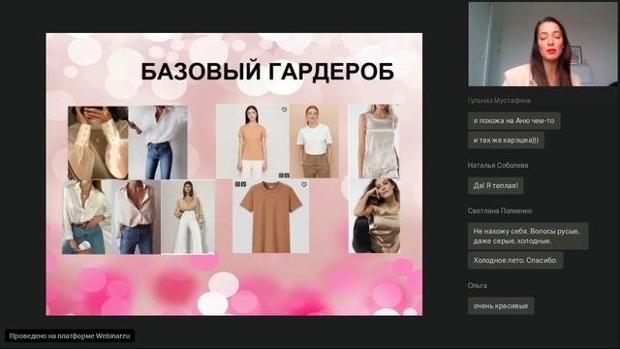Screen dimensions: 620x349
Task: Click the bottom-left photo of white satin shirt with jeans
Action: [87, 217]
